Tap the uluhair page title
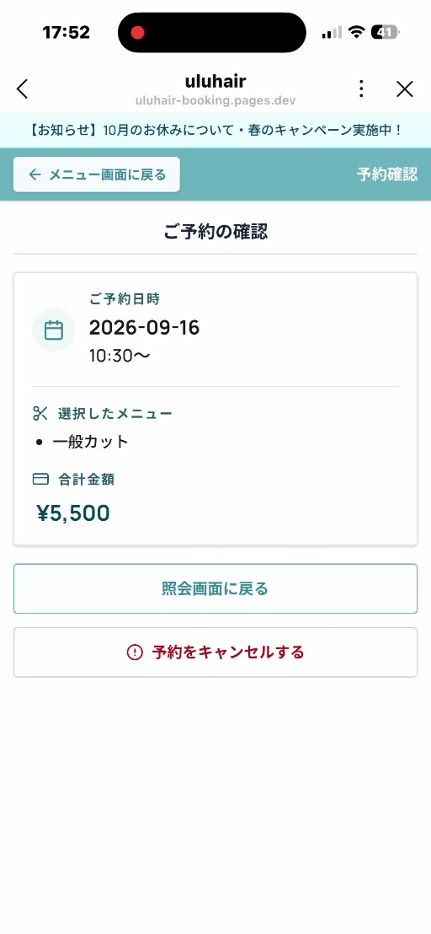431x934 pixels. point(215,81)
